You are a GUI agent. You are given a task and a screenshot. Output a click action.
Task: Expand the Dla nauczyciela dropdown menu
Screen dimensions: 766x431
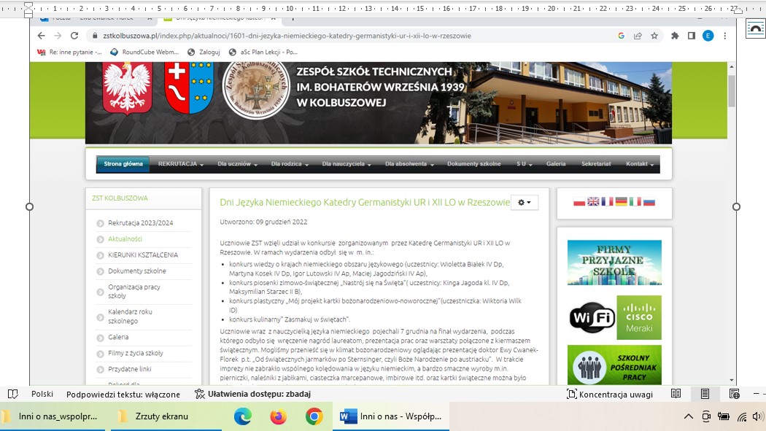(346, 164)
